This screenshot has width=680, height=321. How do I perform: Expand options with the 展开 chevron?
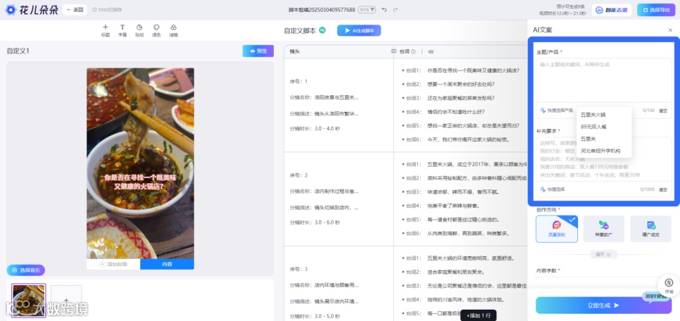click(x=604, y=255)
